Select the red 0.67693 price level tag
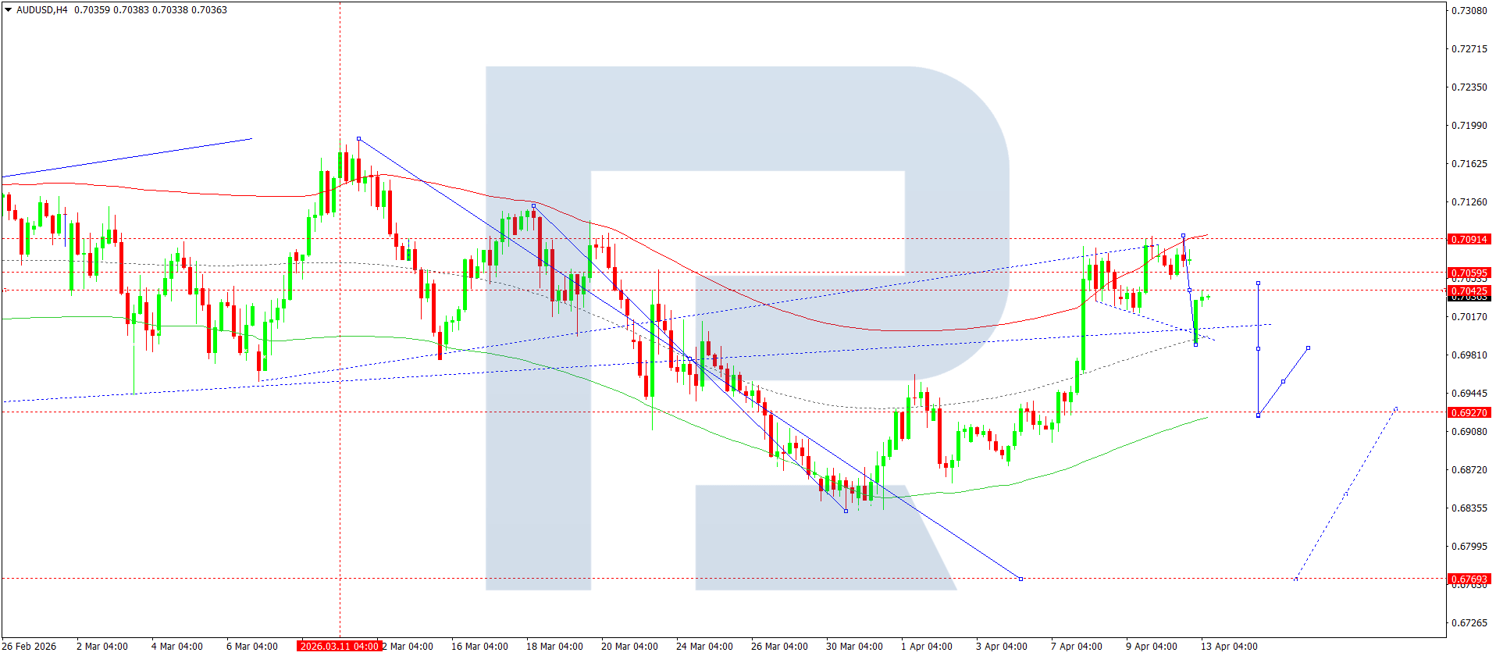The image size is (1496, 656). 1469,579
